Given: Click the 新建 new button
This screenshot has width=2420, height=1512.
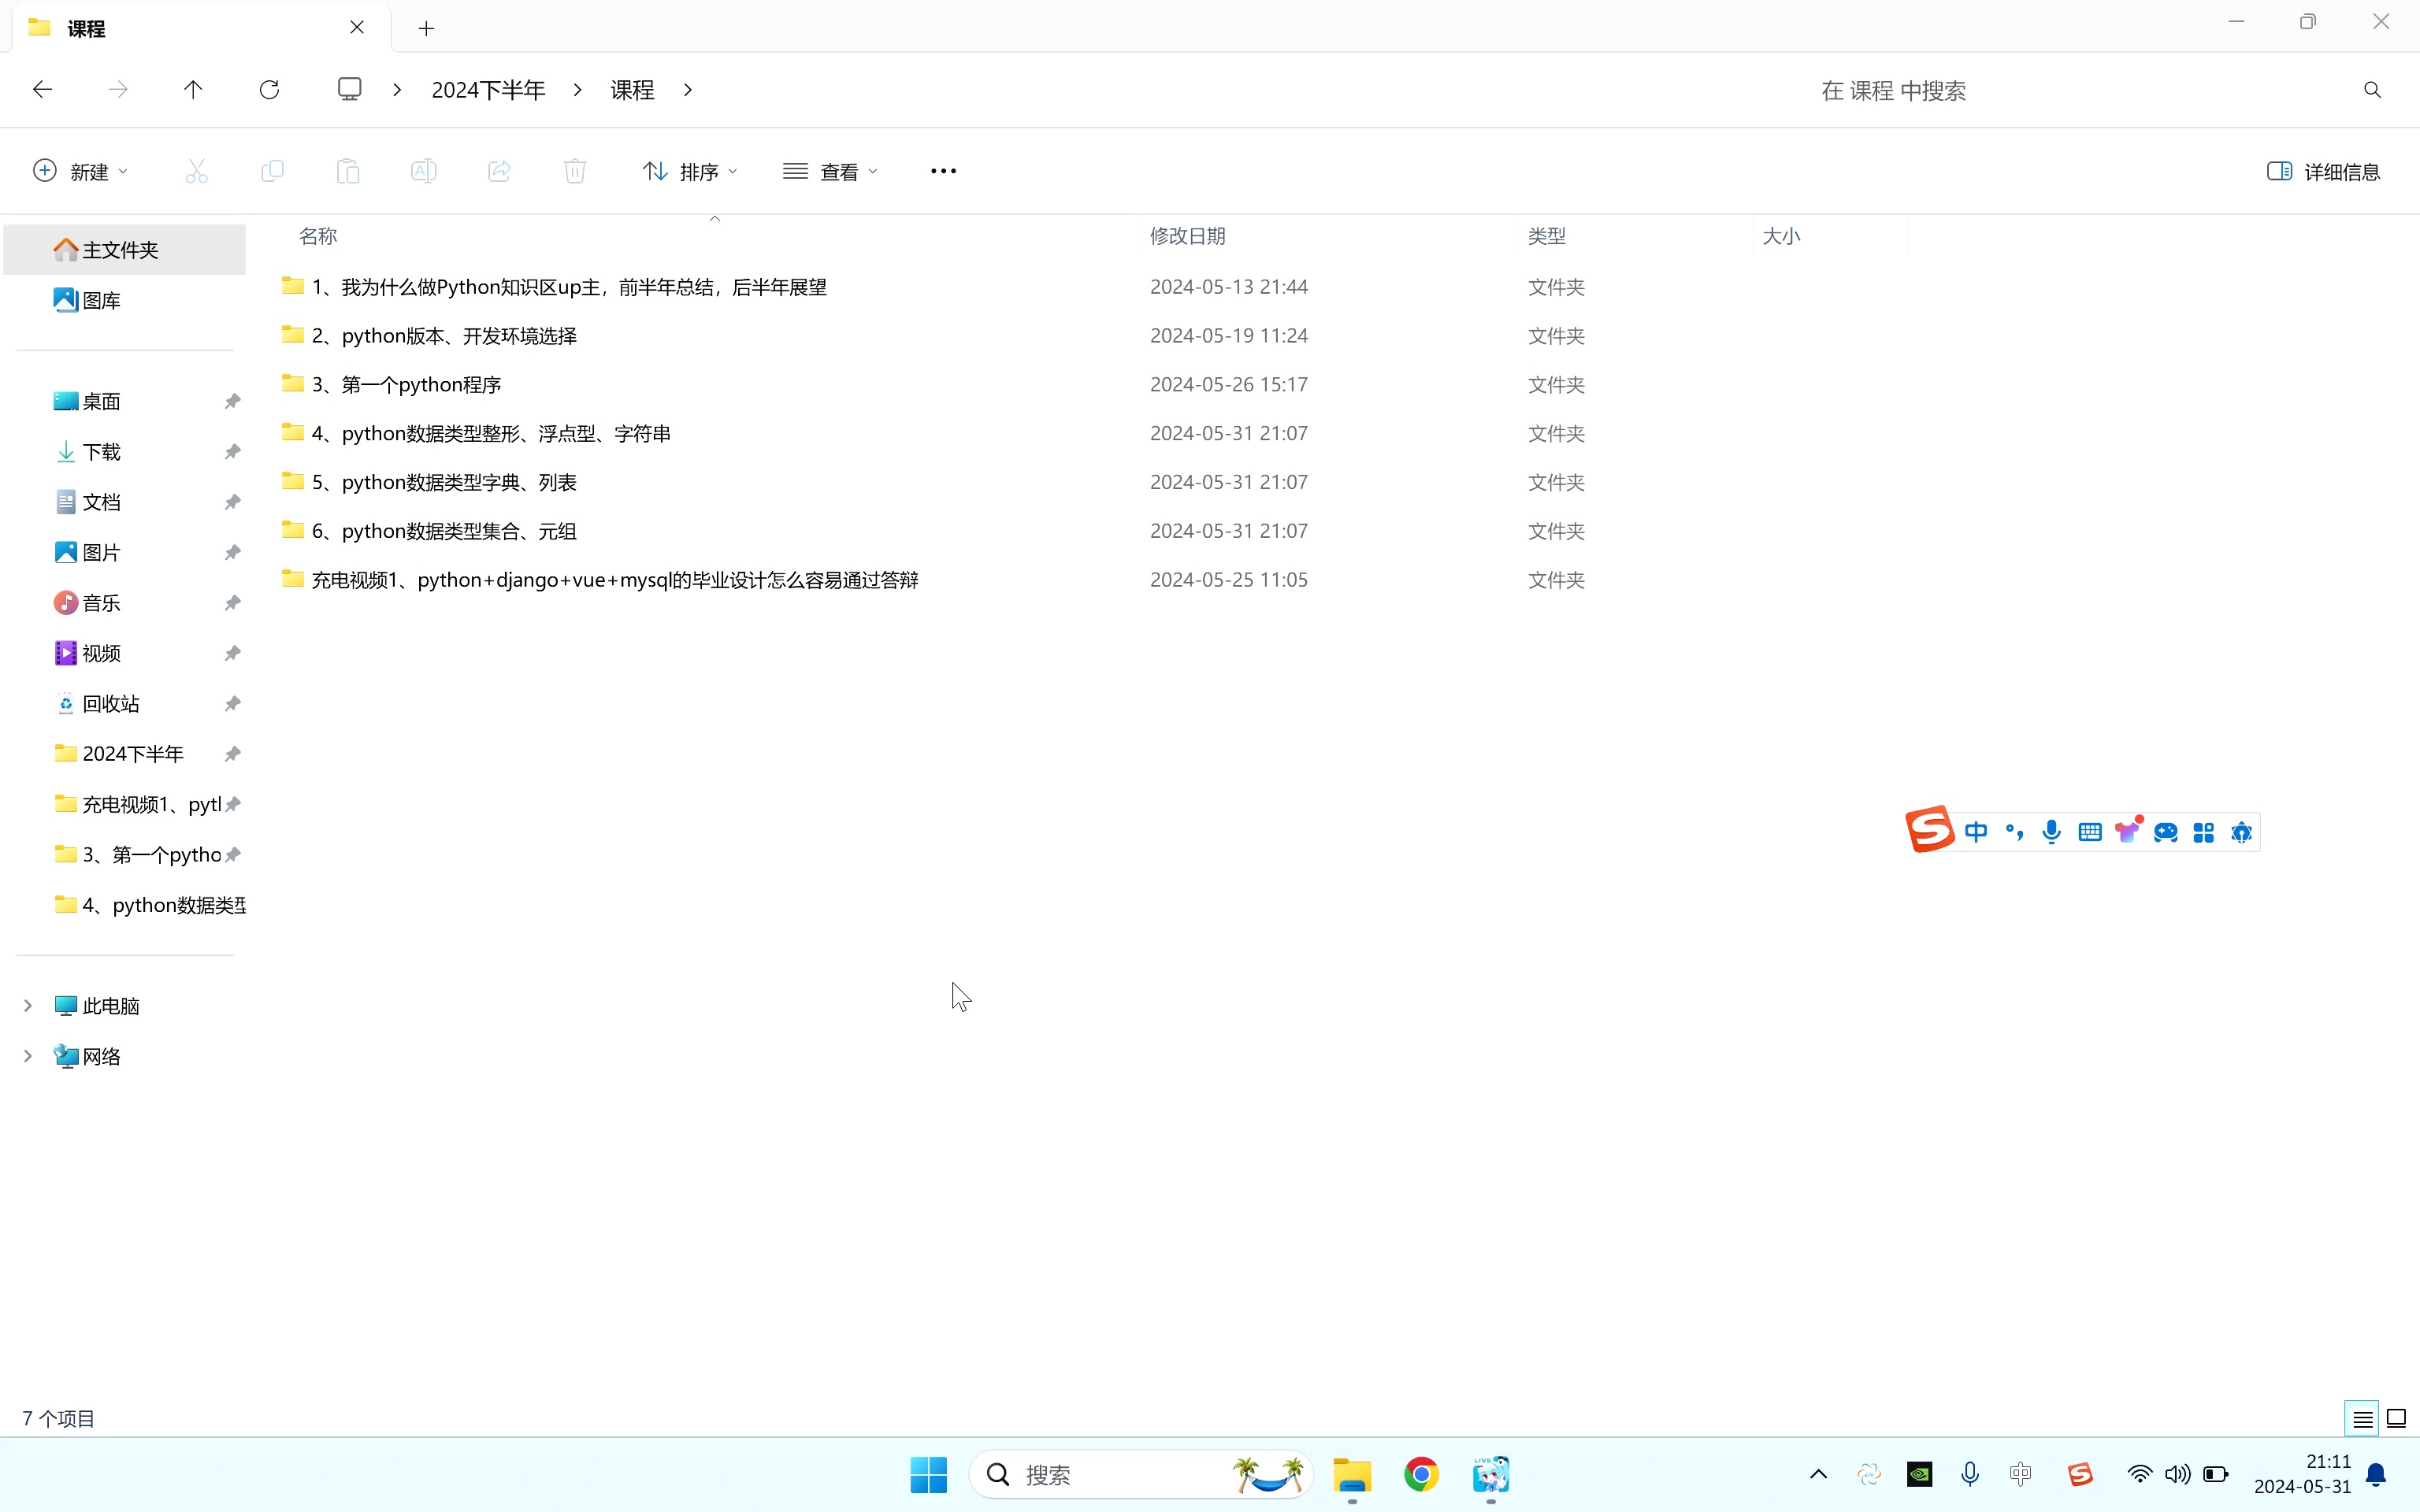Looking at the screenshot, I should pyautogui.click(x=80, y=171).
